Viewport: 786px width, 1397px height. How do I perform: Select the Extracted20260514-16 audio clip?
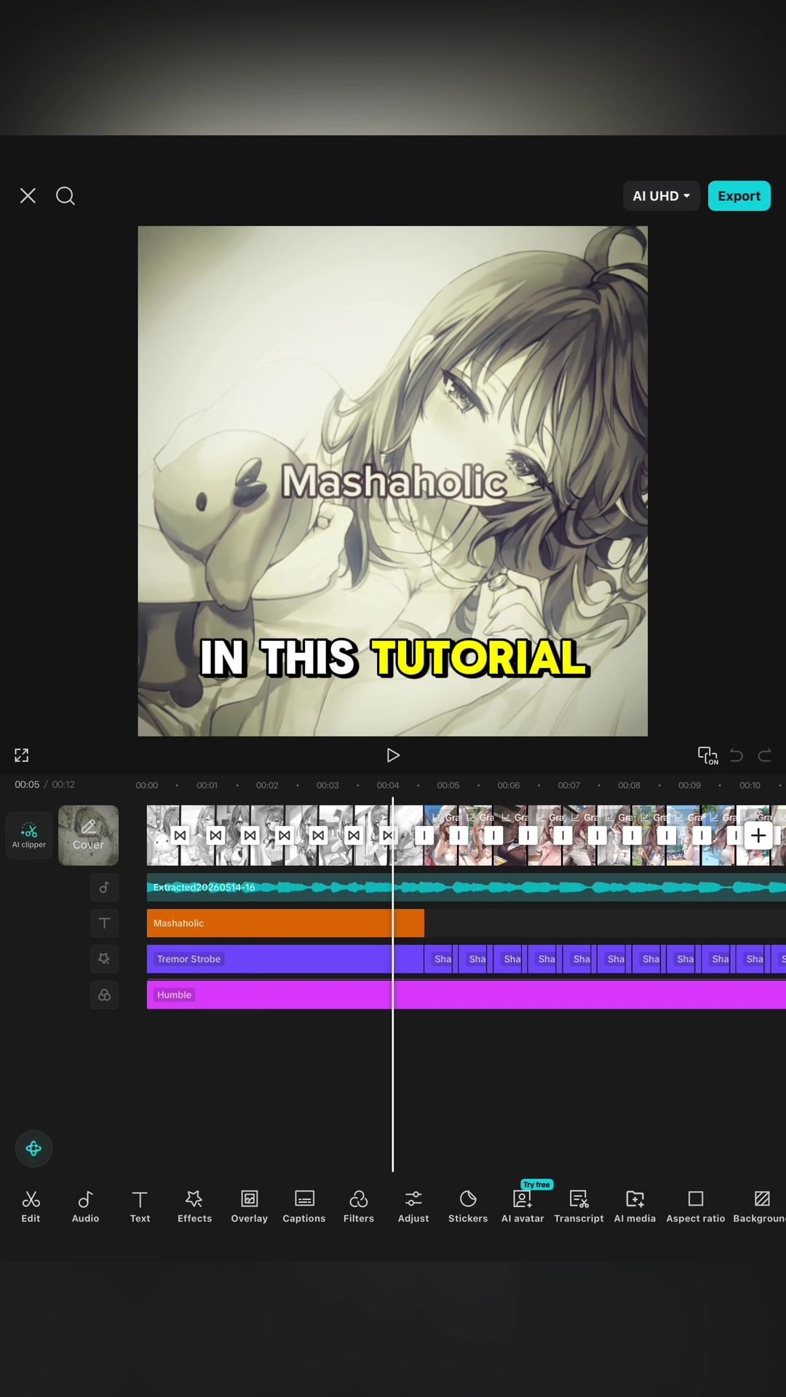tap(466, 887)
